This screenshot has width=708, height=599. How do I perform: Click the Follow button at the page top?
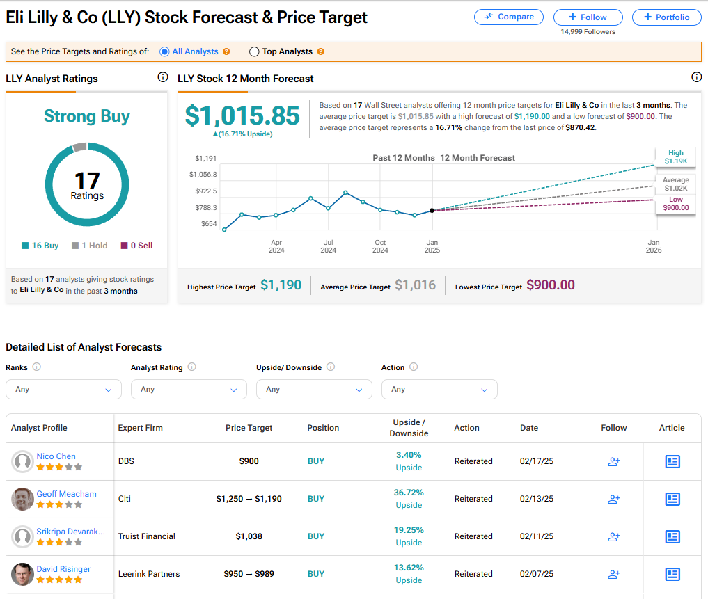(x=588, y=17)
